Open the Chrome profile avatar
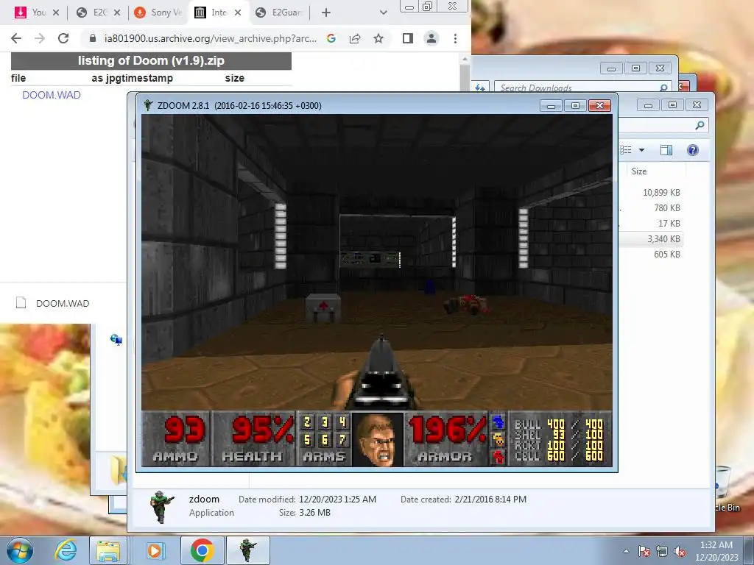This screenshot has width=754, height=565. (x=431, y=38)
